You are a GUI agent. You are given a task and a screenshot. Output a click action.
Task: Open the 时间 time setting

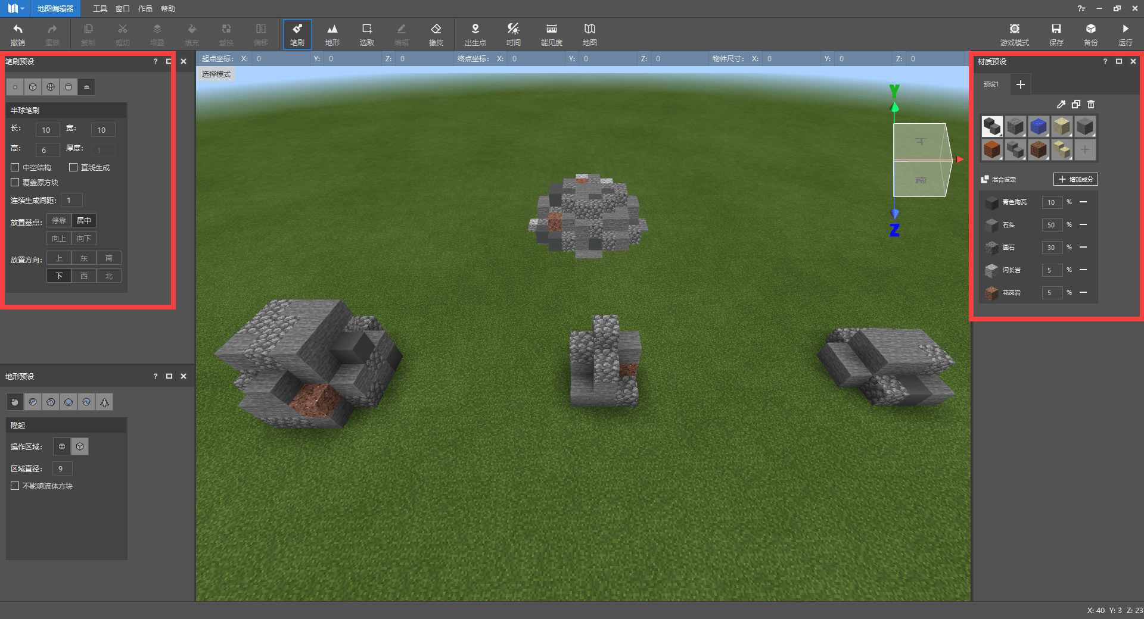click(x=513, y=35)
